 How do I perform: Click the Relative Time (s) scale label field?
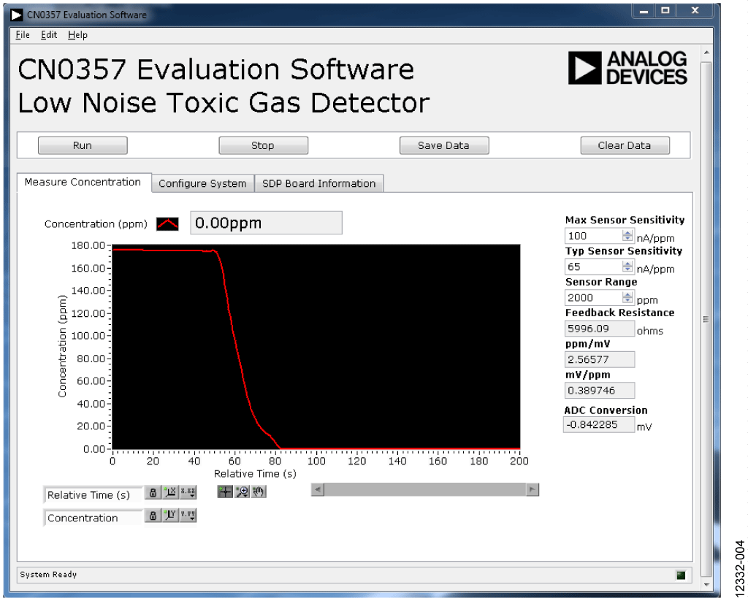pos(93,495)
